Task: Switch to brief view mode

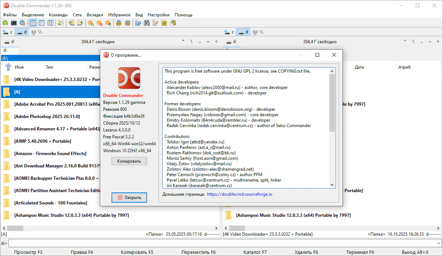Action: [33, 23]
